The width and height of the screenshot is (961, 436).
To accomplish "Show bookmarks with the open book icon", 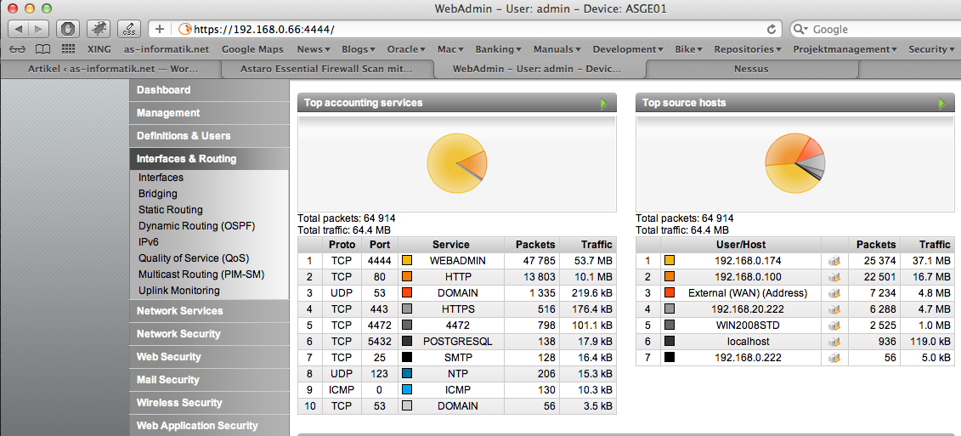I will click(x=42, y=49).
